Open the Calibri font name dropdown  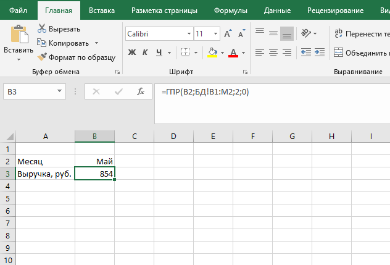(189, 33)
